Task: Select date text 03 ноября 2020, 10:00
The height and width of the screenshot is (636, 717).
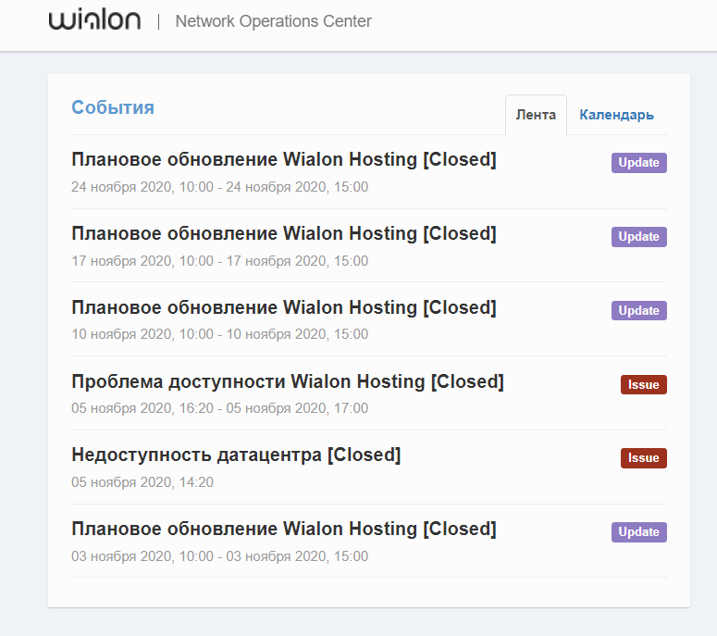Action: coord(142,556)
